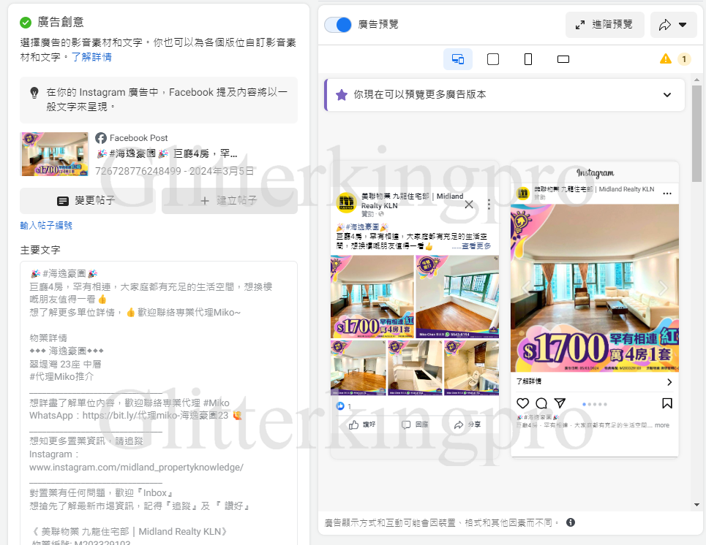Image resolution: width=706 pixels, height=545 pixels.
Task: Click the 主要文字 label
Action: pyautogui.click(x=40, y=250)
